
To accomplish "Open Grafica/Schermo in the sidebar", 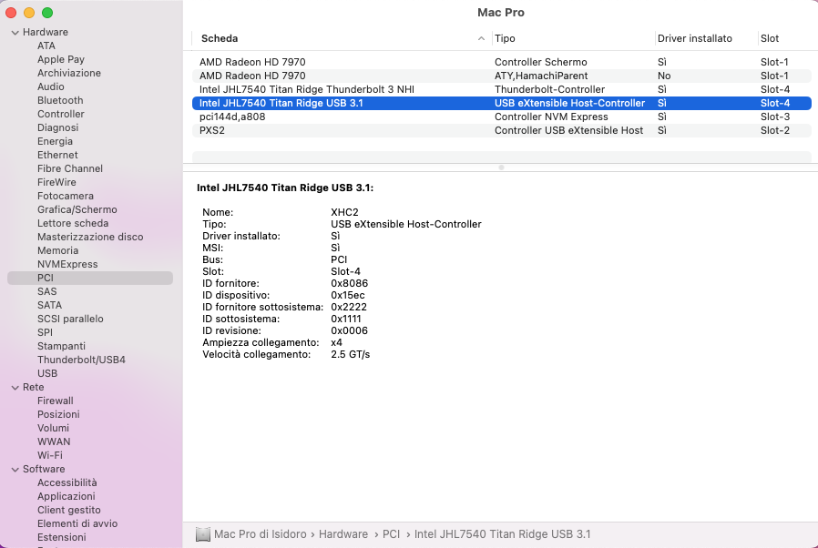I will click(x=77, y=209).
